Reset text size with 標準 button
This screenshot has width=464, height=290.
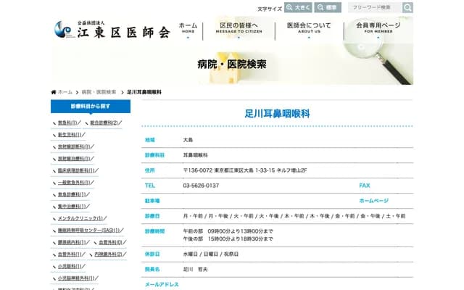[328, 7]
